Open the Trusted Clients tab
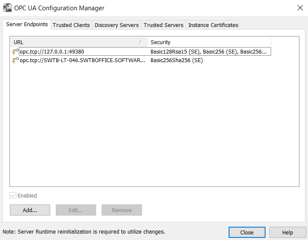 click(71, 25)
